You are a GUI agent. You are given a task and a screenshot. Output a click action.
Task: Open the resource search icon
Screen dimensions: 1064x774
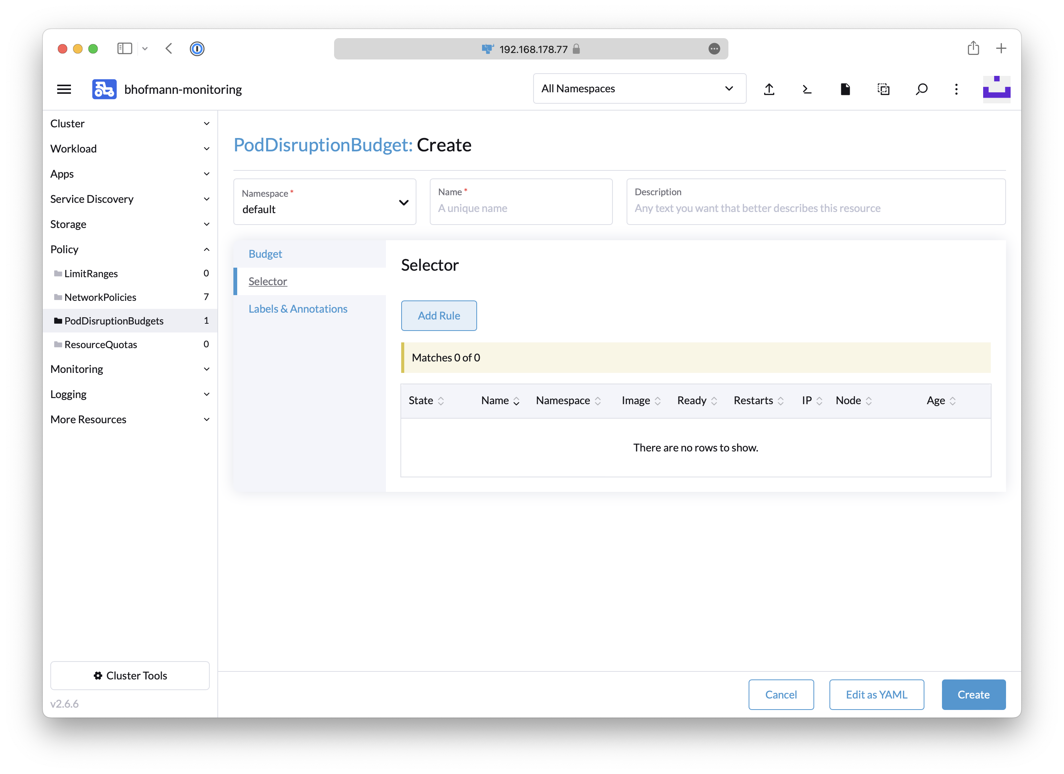click(921, 89)
